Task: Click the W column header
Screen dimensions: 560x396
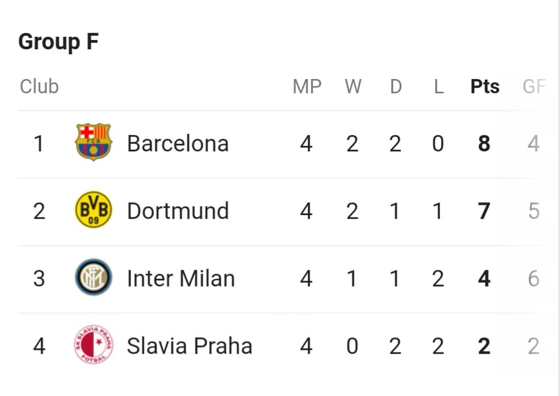Action: [x=353, y=86]
